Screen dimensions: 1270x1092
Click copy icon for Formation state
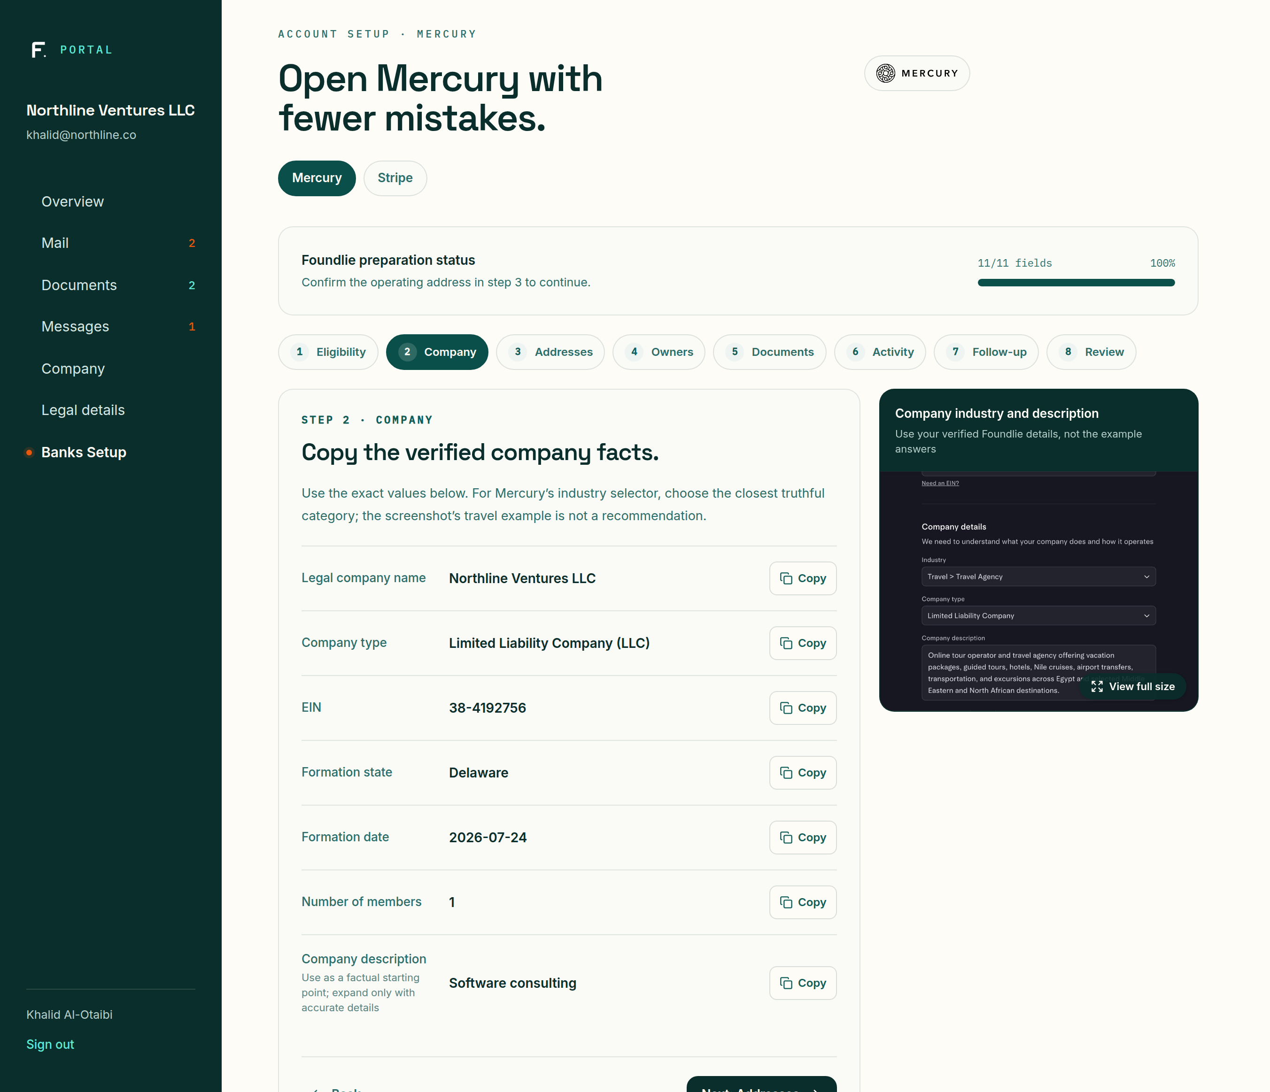[786, 773]
